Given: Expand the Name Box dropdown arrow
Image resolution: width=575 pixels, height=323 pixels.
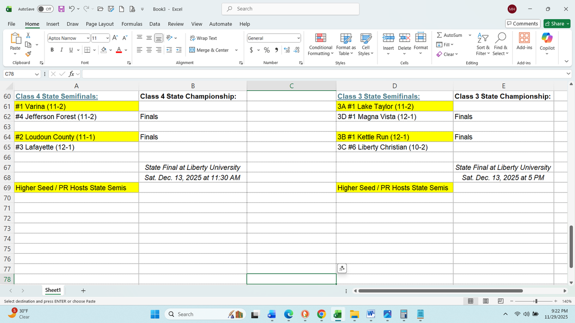Looking at the screenshot, I should [37, 74].
